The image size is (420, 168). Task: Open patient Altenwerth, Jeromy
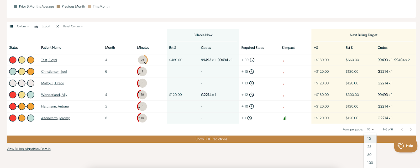55,118
